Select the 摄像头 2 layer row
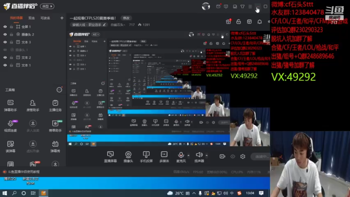Image resolution: width=350 pixels, height=197 pixels. point(33,35)
